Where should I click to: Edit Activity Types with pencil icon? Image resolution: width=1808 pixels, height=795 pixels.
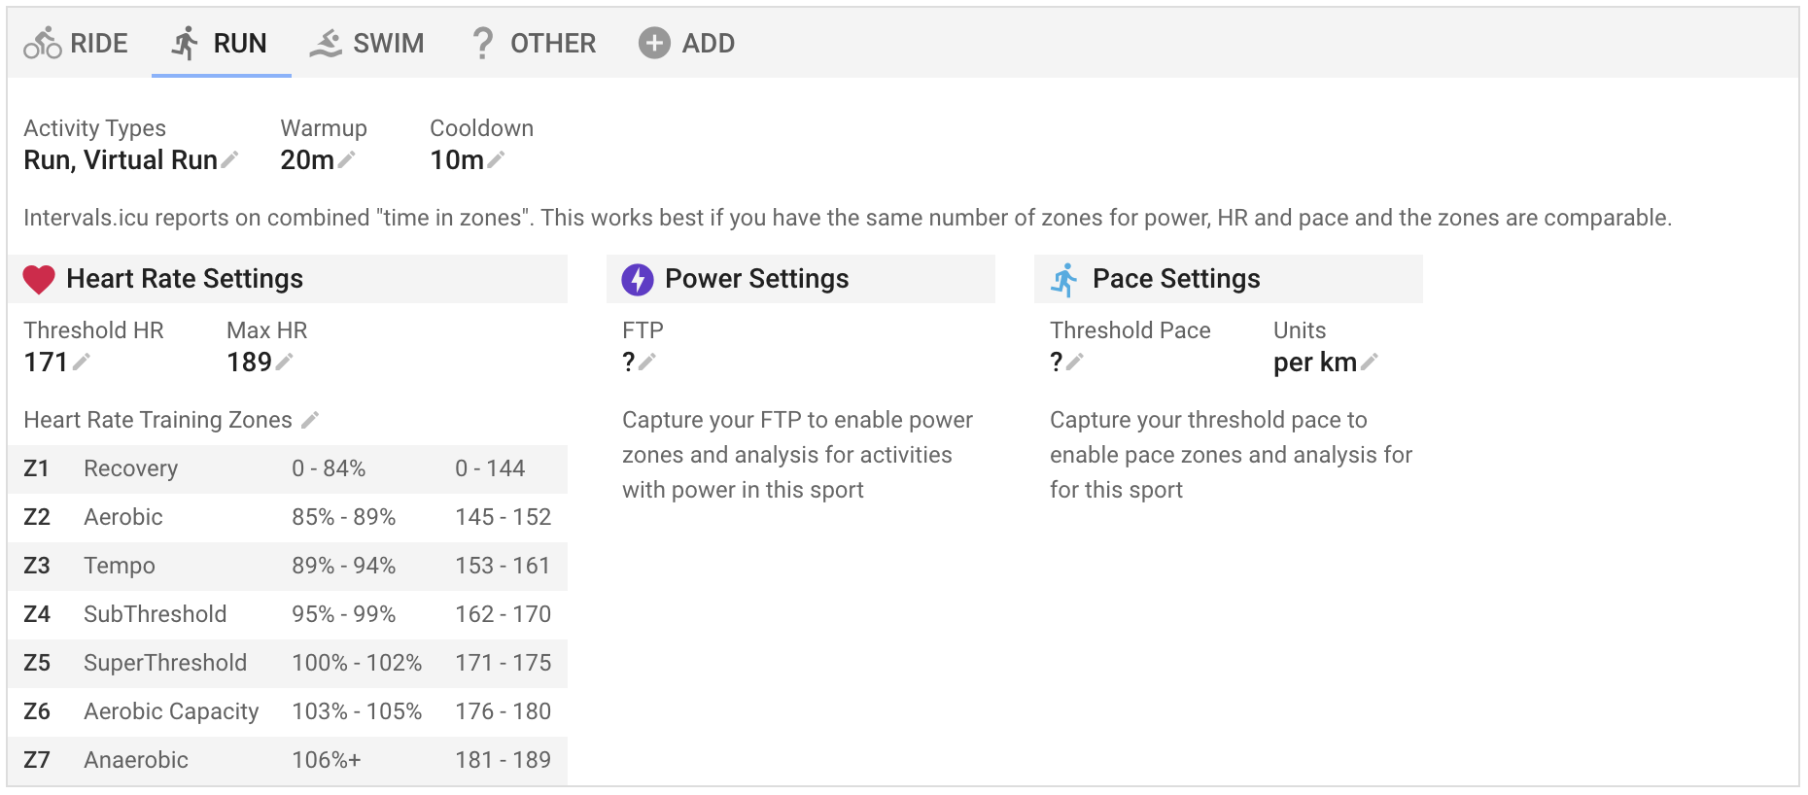coord(230,160)
